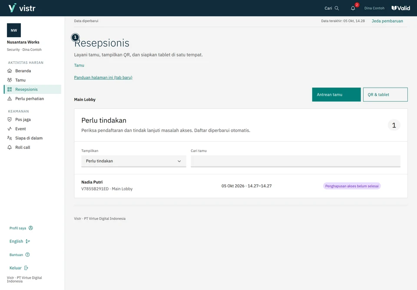Open Panduan halaman ini link
This screenshot has height=290, width=417.
click(x=103, y=77)
